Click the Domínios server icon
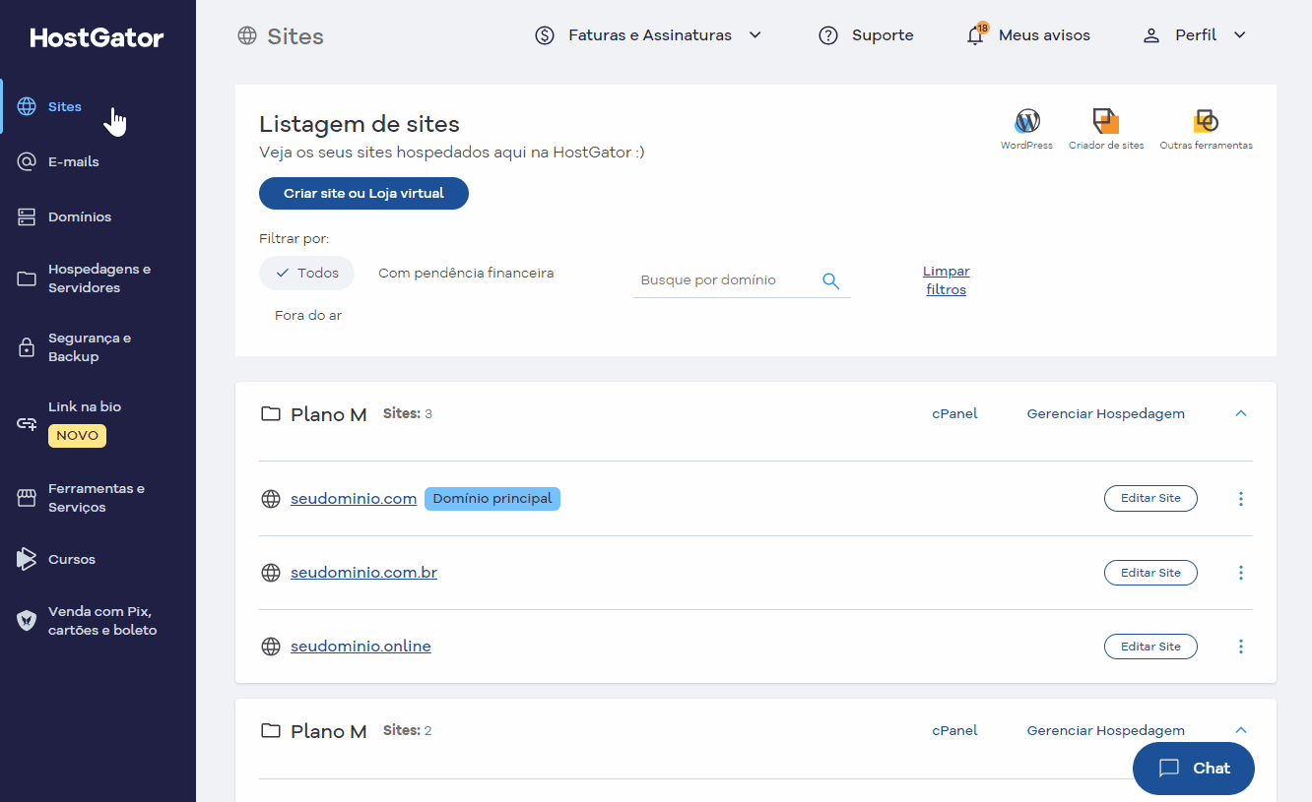The height and width of the screenshot is (802, 1312). click(27, 216)
